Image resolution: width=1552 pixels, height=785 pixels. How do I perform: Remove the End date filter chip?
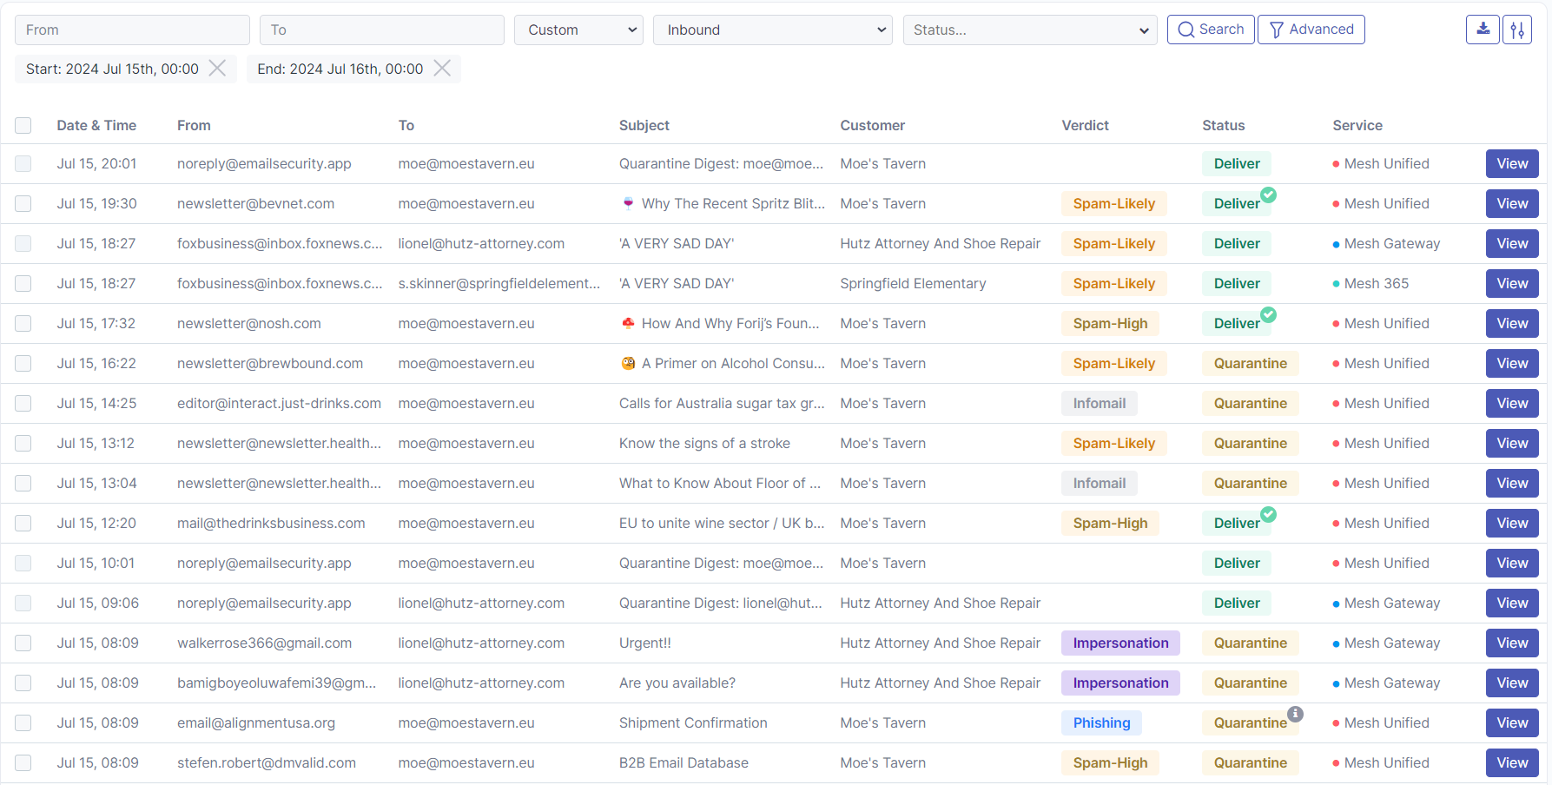[442, 68]
